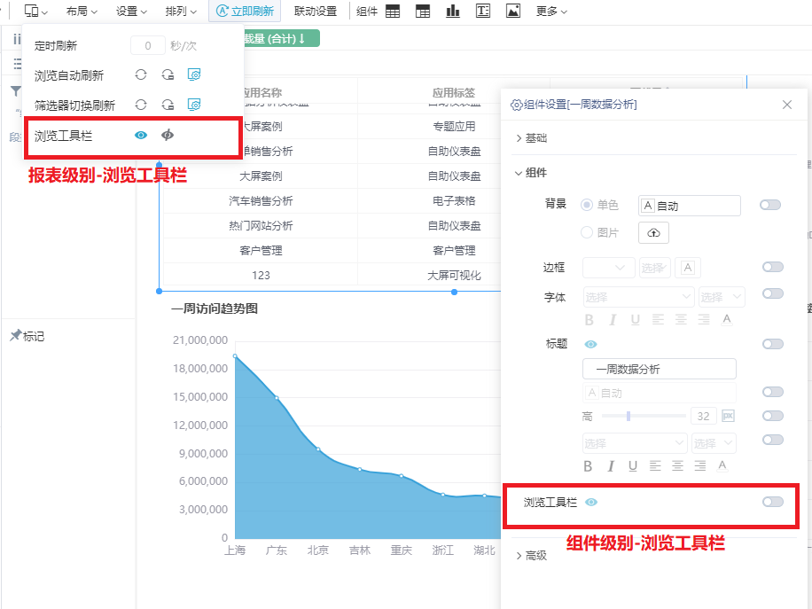Click the 应用名称 column header
Image resolution: width=812 pixels, height=609 pixels.
tap(262, 93)
